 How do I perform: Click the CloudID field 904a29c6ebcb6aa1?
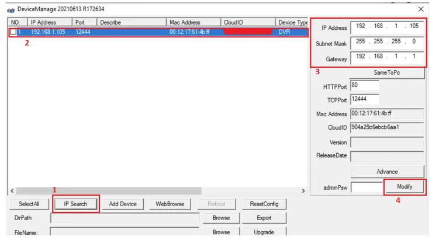coord(387,127)
